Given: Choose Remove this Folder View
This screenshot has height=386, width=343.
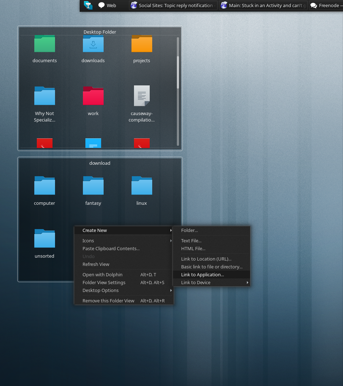Looking at the screenshot, I should (108, 301).
